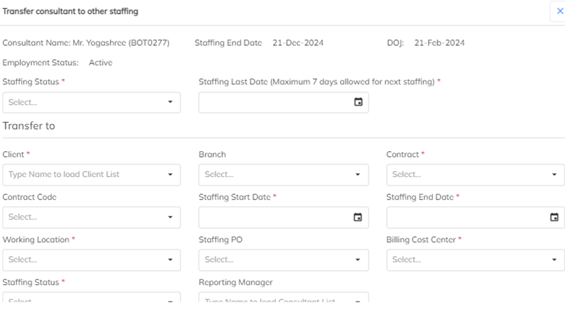
Task: Close the transfer consultant dialog
Action: [560, 12]
